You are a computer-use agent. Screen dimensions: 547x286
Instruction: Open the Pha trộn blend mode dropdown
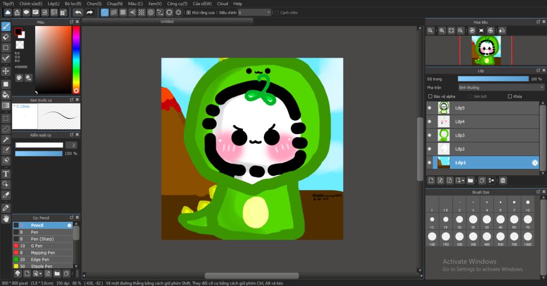click(501, 88)
